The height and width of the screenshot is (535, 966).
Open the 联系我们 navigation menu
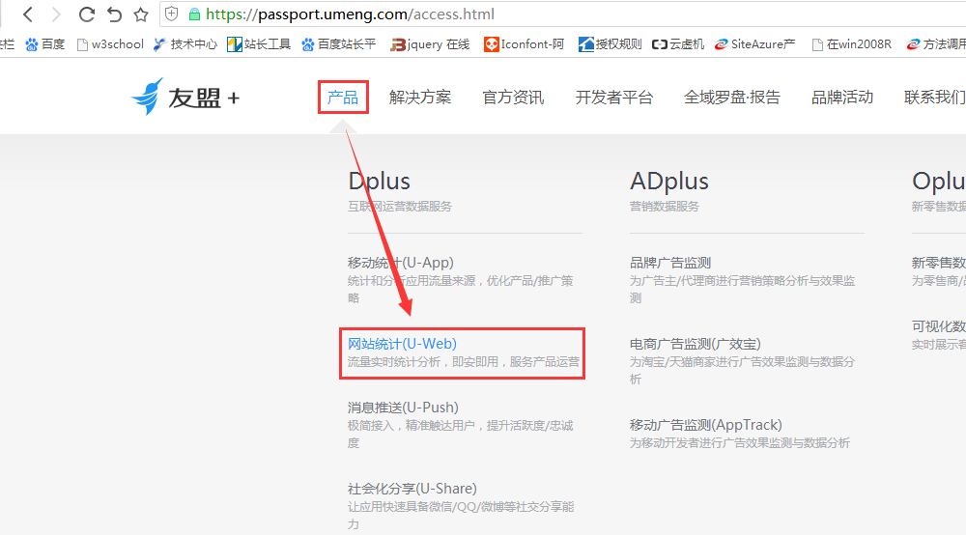pyautogui.click(x=934, y=98)
